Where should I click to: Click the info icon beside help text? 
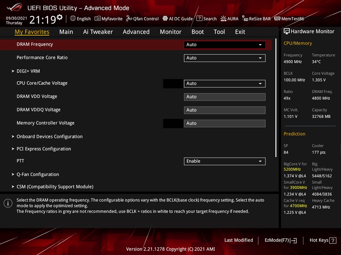[8, 203]
